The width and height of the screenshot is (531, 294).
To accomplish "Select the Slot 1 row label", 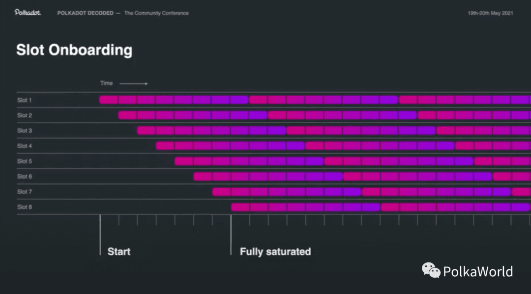I will [x=25, y=100].
